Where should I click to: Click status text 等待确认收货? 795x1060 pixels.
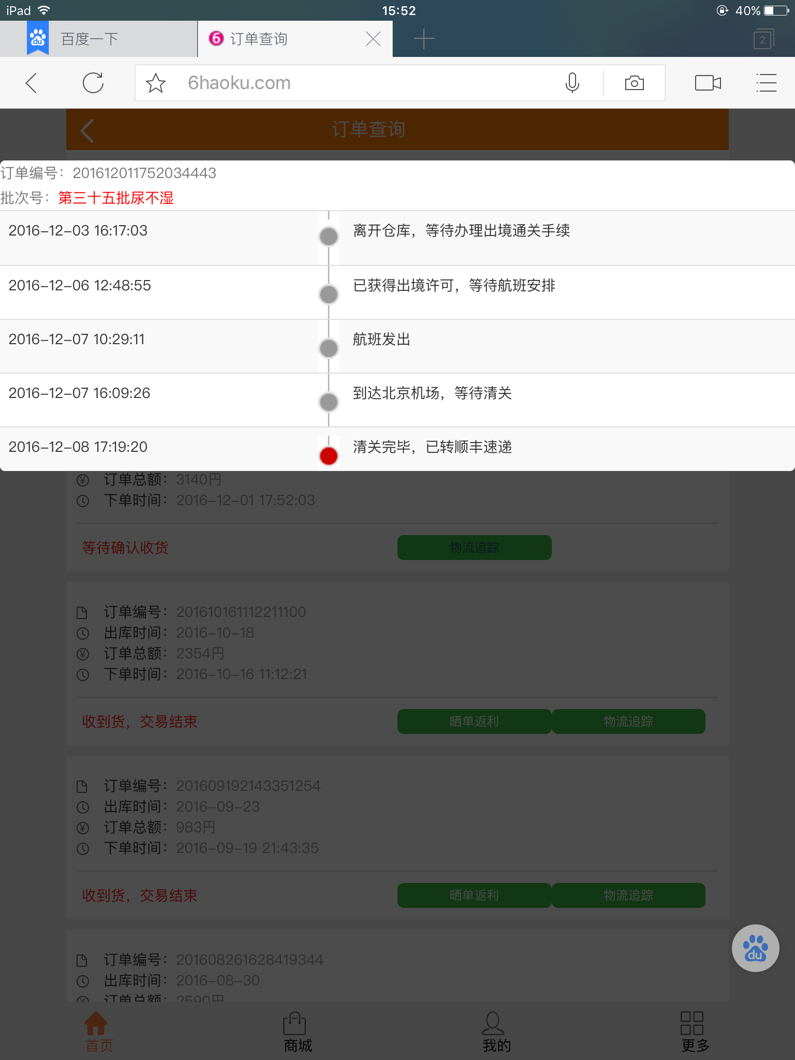click(x=125, y=548)
